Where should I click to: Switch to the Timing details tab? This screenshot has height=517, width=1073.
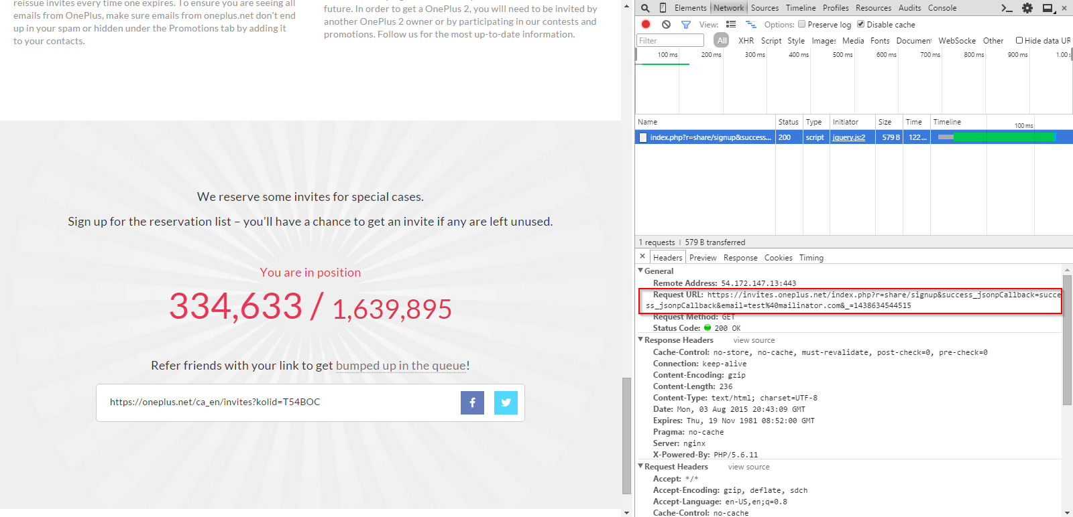click(811, 257)
